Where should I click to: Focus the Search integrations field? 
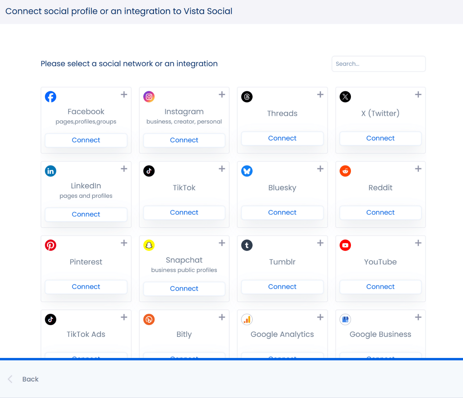pos(378,64)
